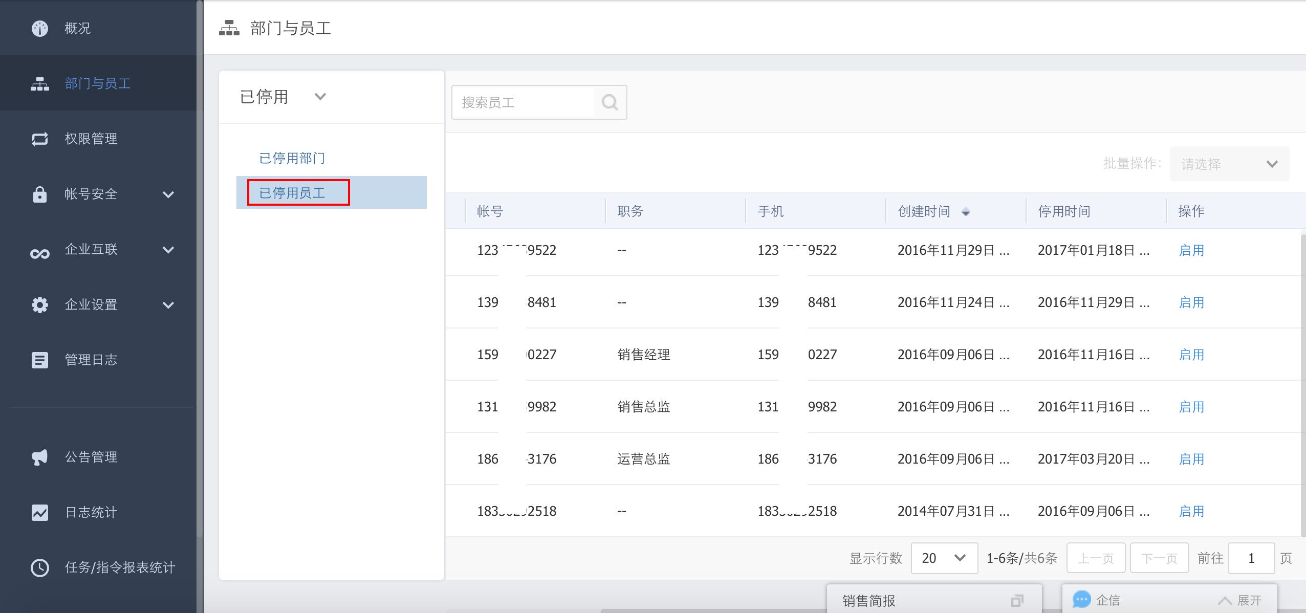Click the 销售总监 job title cell
Viewport: 1306px width, 613px height.
[644, 407]
